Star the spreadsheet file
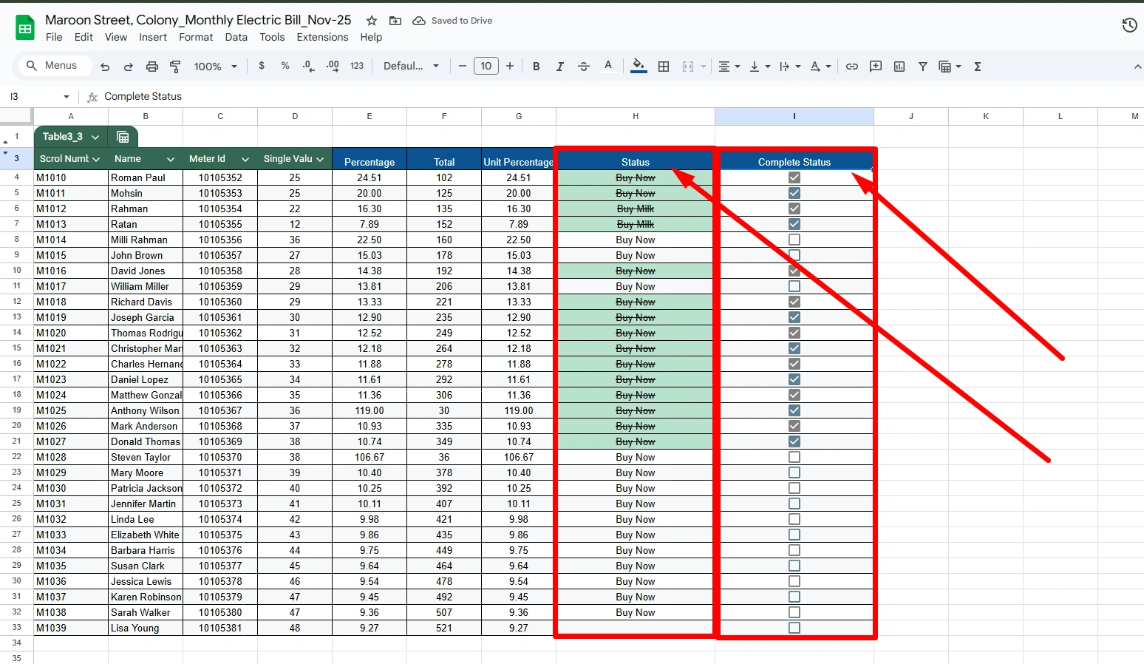Screen dimensions: 1144x664 coord(371,21)
